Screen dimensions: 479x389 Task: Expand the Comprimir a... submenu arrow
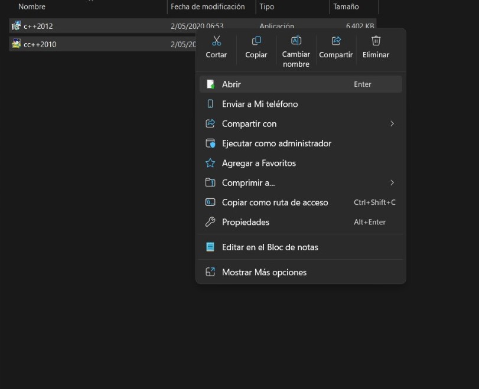tap(392, 182)
